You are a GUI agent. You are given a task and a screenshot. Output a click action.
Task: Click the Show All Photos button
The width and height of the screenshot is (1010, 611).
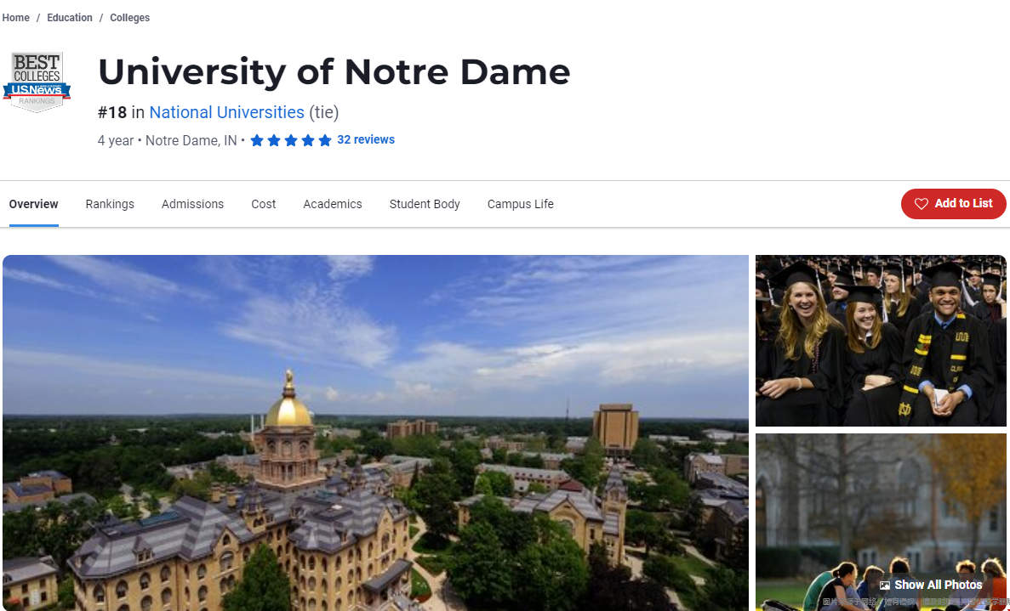(x=931, y=586)
